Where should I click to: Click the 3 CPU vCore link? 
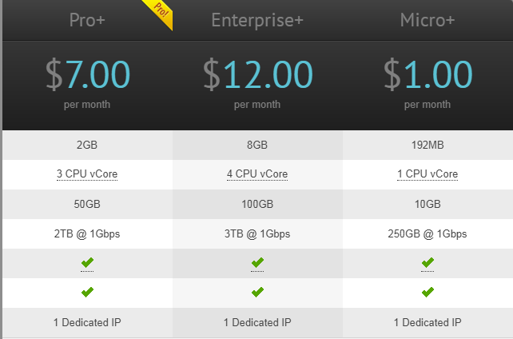[87, 174]
